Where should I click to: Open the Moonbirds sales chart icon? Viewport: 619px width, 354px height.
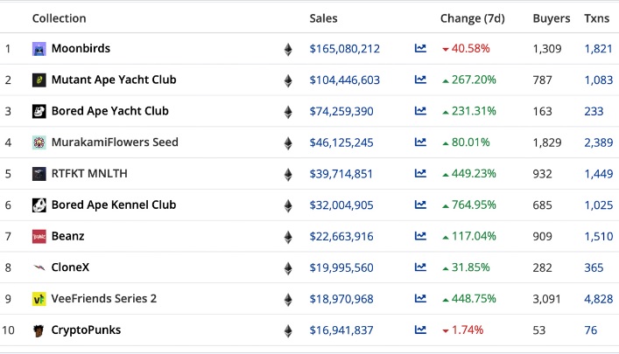pyautogui.click(x=420, y=48)
